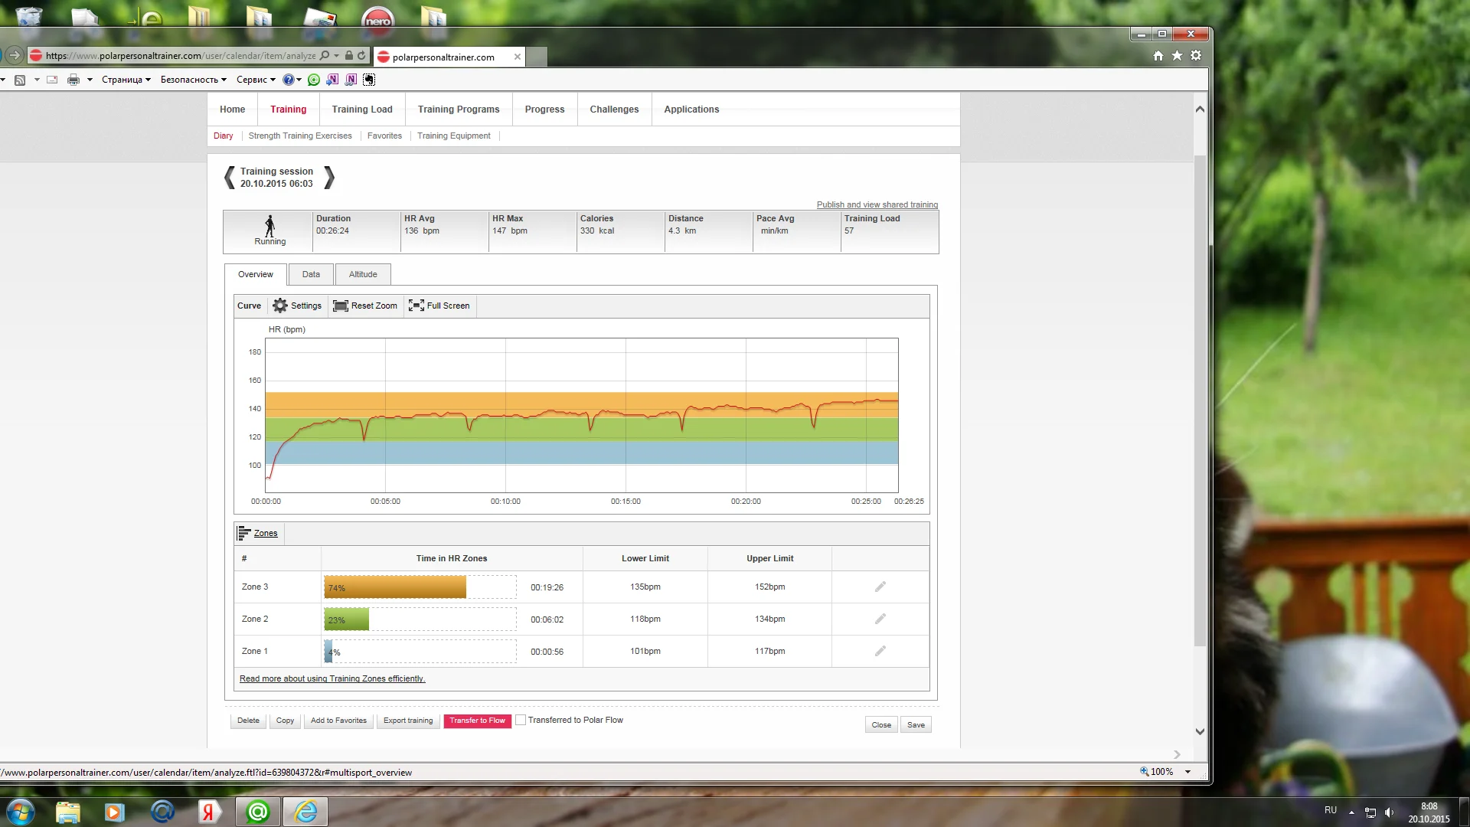The image size is (1470, 827).
Task: Click the Zone 3 orange percentage bar
Action: 395,587
